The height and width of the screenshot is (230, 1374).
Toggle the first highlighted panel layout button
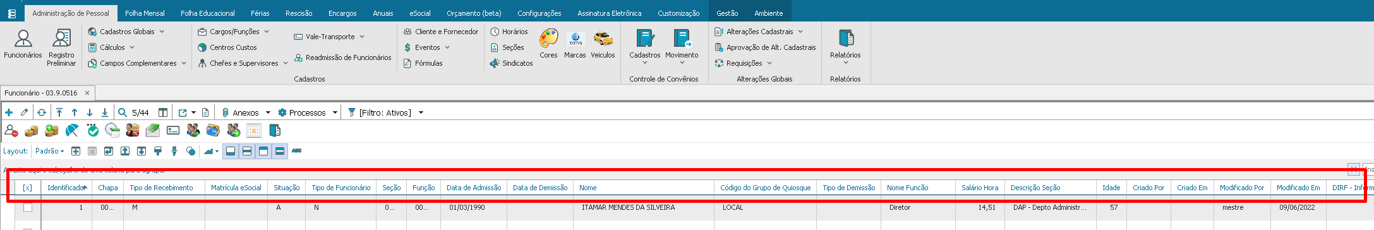coord(231,151)
